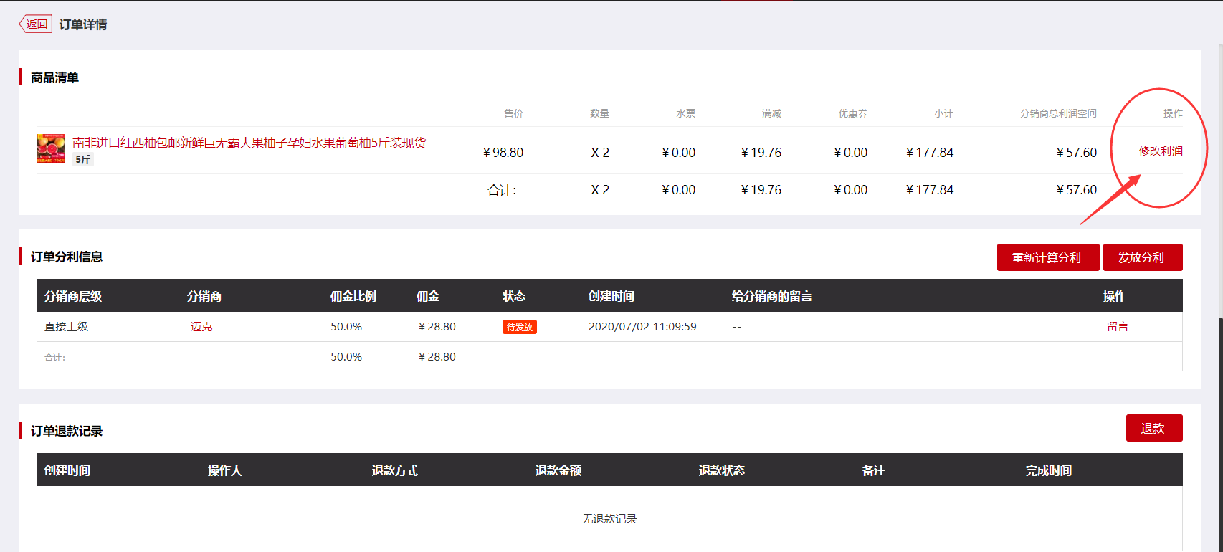
Task: Click the 待发放 status badge
Action: tap(519, 327)
